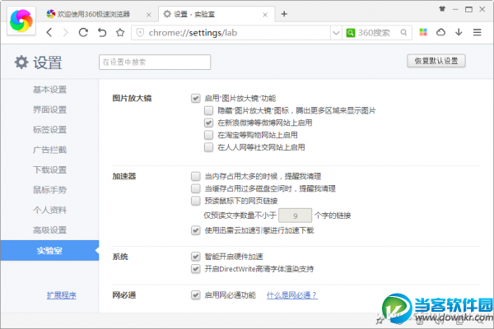The image size is (494, 329).
Task: Click the preload character count field 9
Action: [296, 215]
